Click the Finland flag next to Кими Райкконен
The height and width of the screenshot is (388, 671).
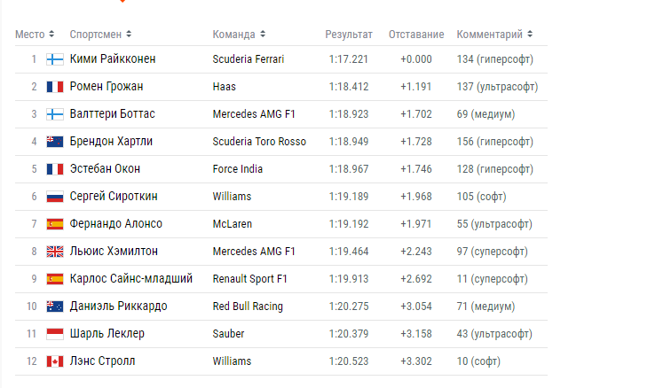(x=55, y=59)
